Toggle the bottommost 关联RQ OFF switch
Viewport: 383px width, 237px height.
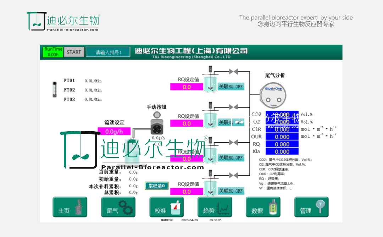tap(231, 191)
